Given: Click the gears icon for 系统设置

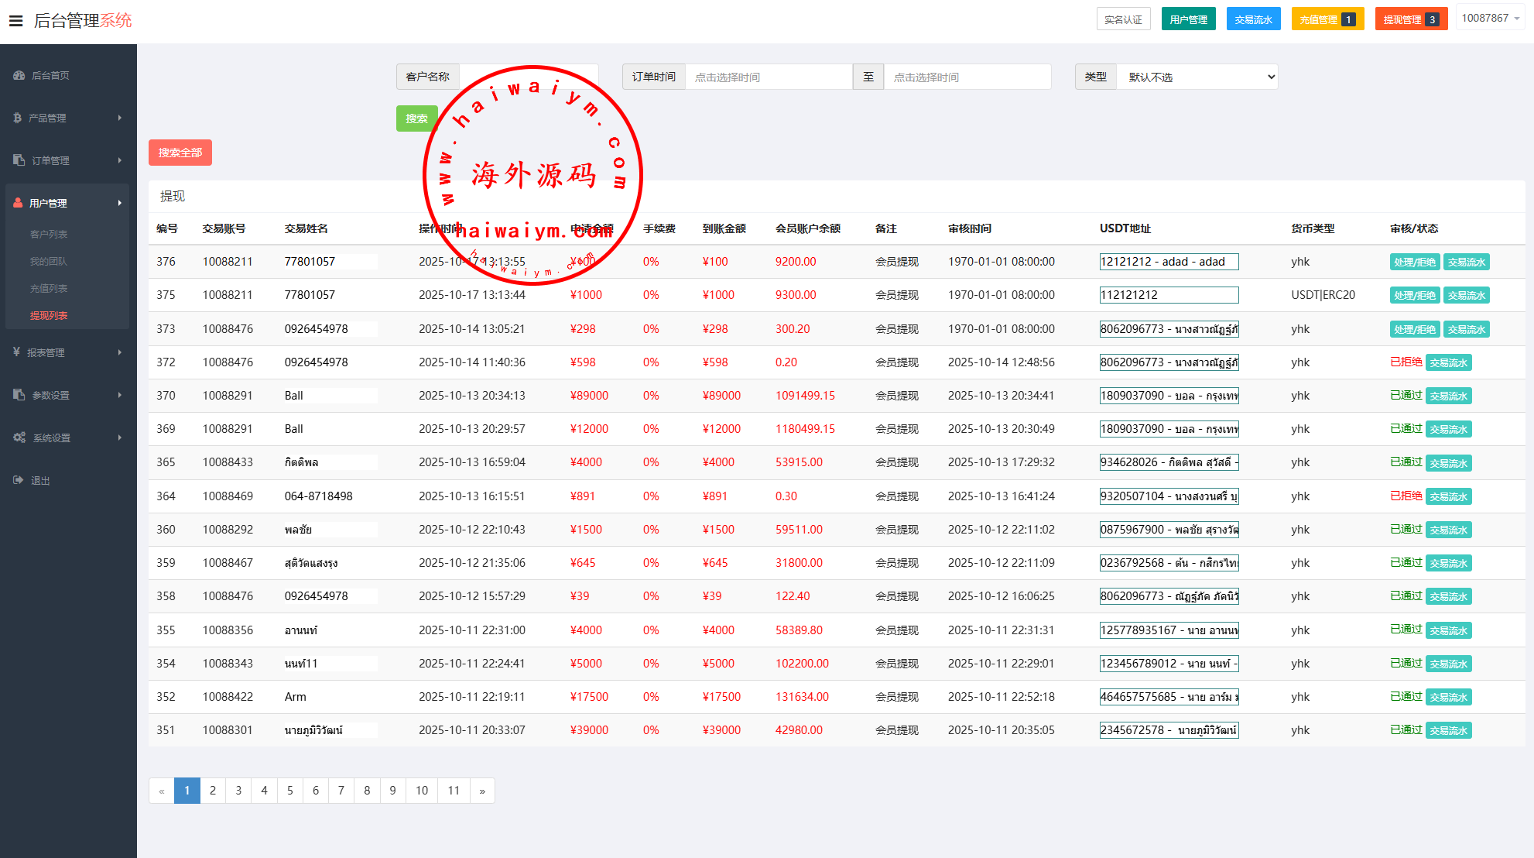Looking at the screenshot, I should coord(19,438).
